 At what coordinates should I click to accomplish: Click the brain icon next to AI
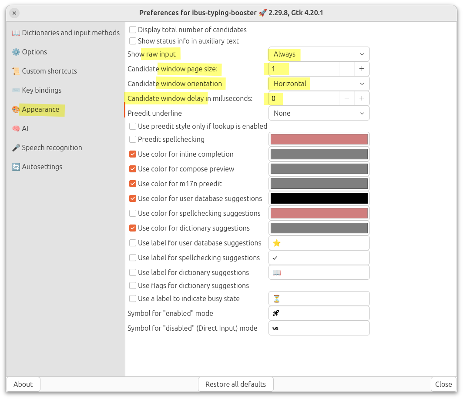click(x=16, y=129)
